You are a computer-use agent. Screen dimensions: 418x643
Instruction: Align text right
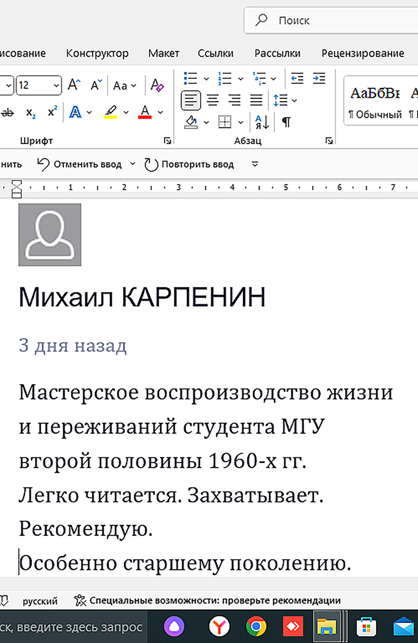pos(234,101)
